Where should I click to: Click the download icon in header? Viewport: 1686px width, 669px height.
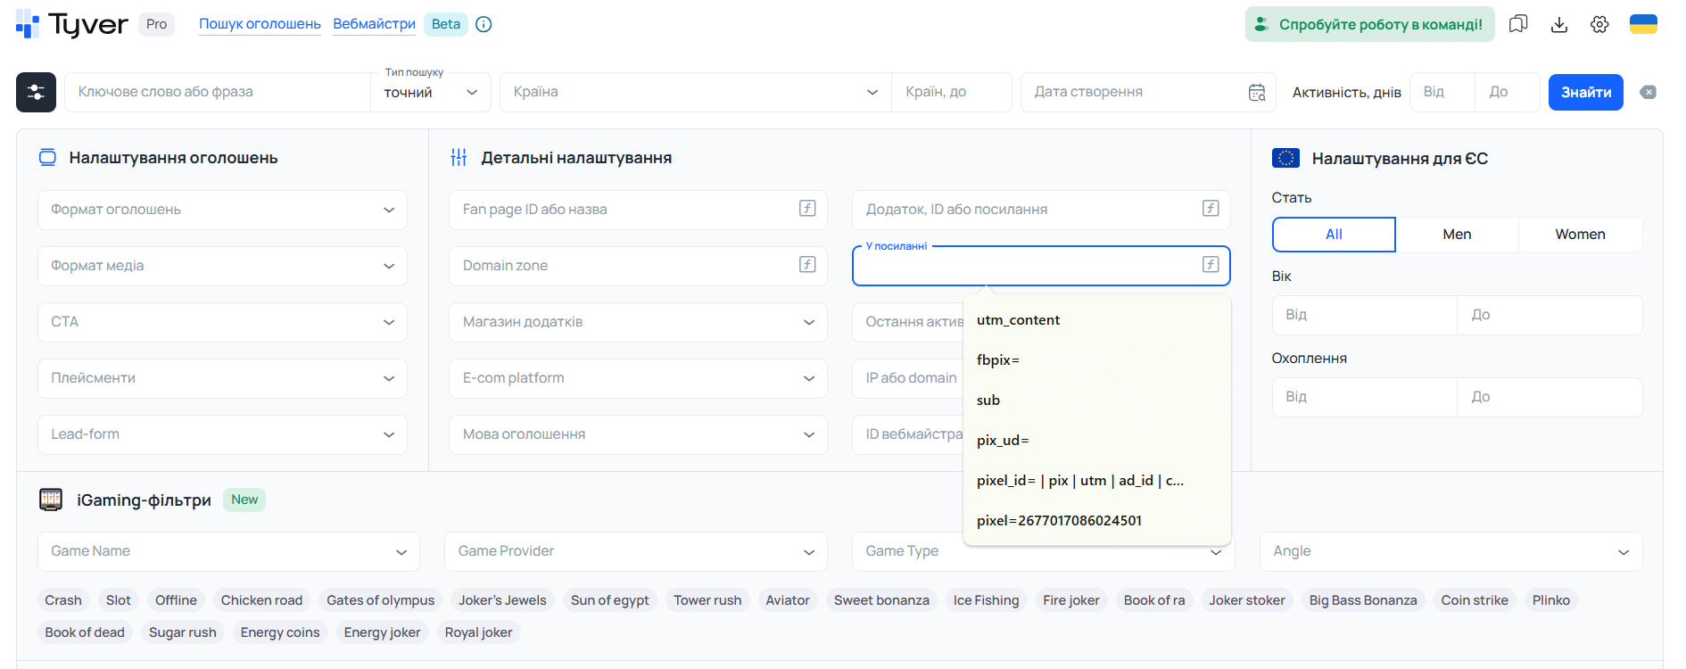click(1559, 24)
